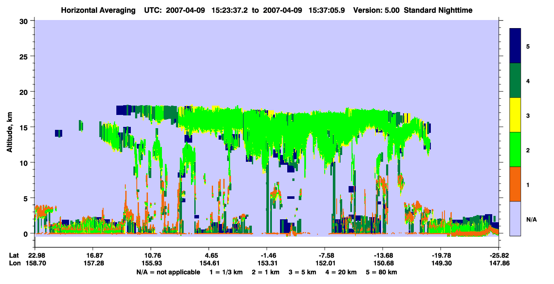This screenshot has width=554, height=284.
Task: Click the orange level 1 colorbar segment
Action: (515, 184)
